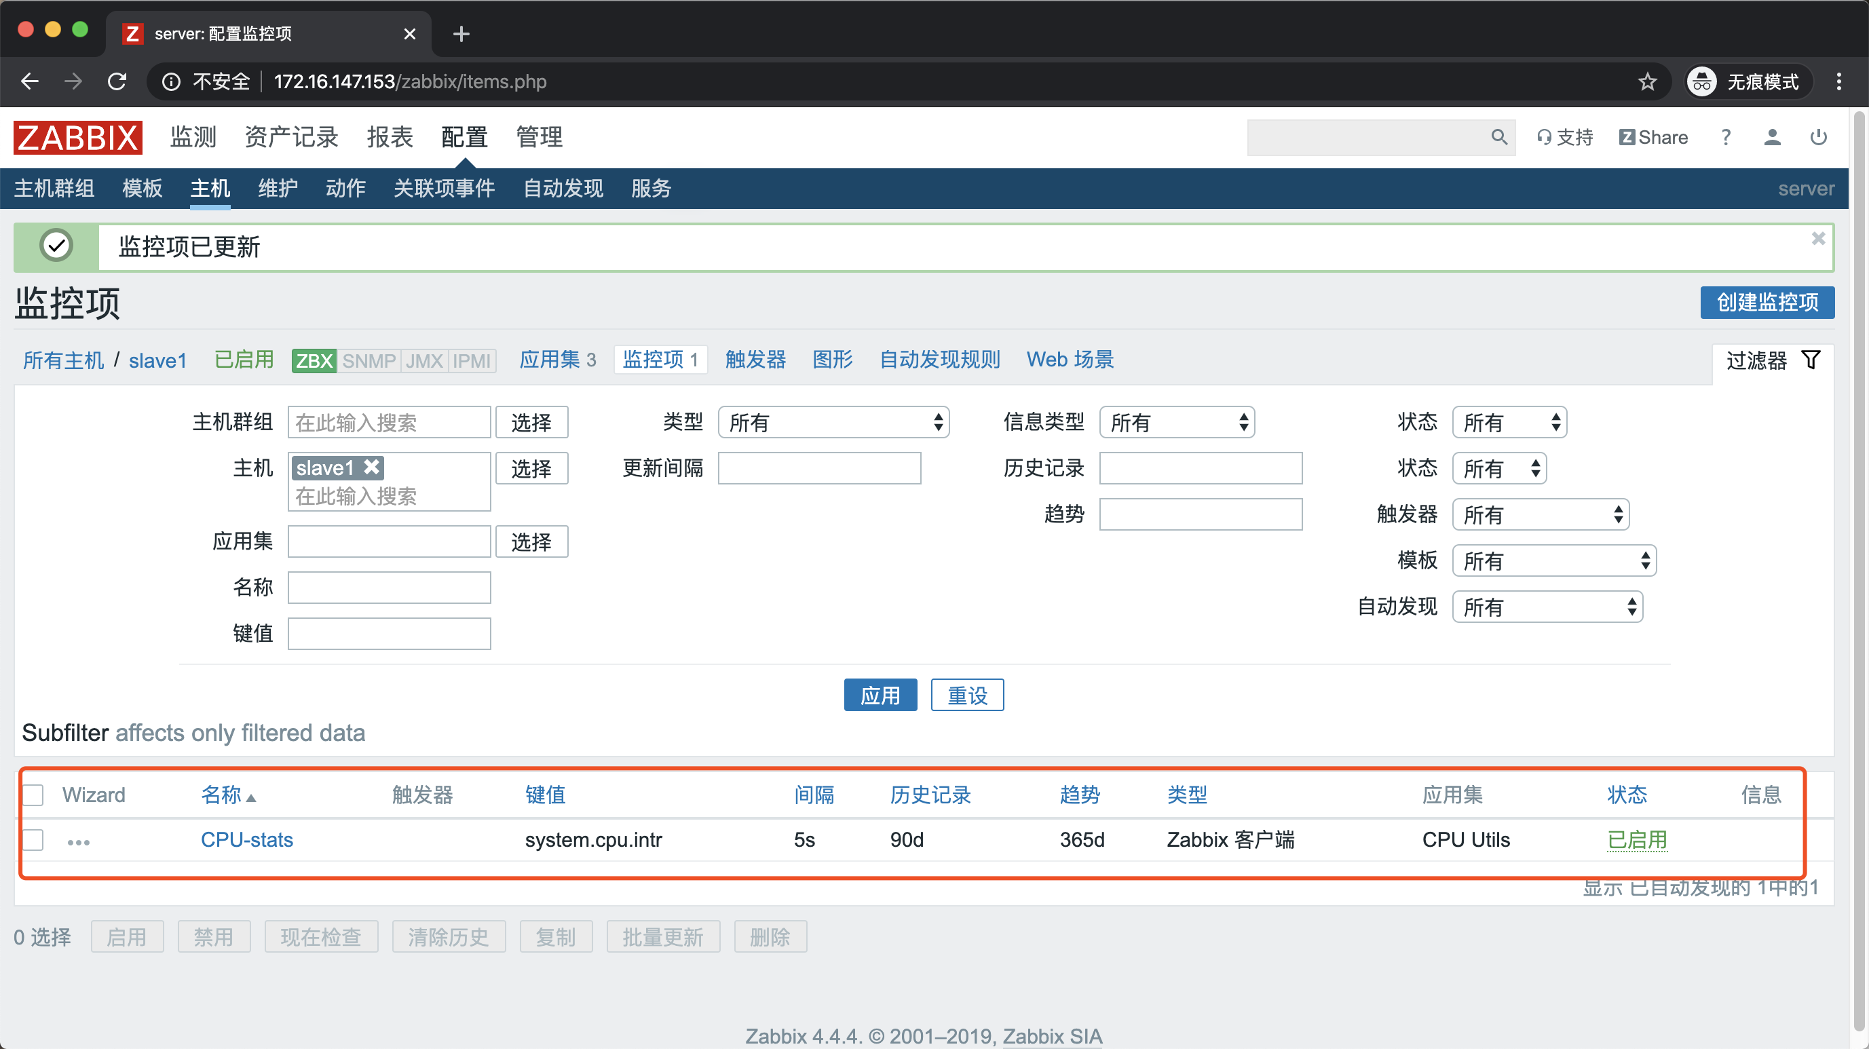Open the template filter dropdown

[x=1553, y=560]
